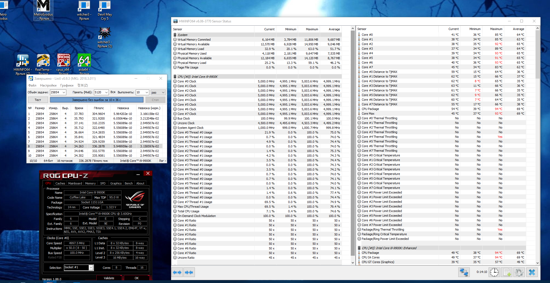Switch to the Caches tab in CPU-Z
This screenshot has height=283, width=550.
tap(60, 183)
